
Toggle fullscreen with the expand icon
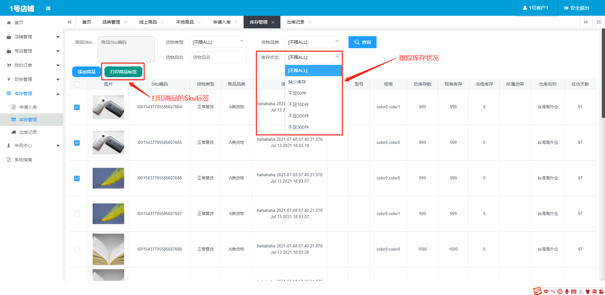[x=599, y=22]
